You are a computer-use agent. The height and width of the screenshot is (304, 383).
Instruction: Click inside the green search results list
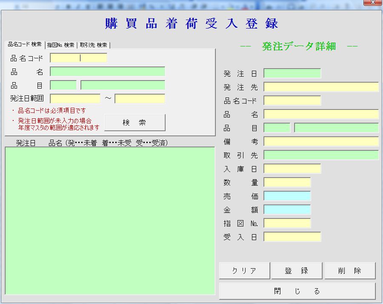point(110,221)
